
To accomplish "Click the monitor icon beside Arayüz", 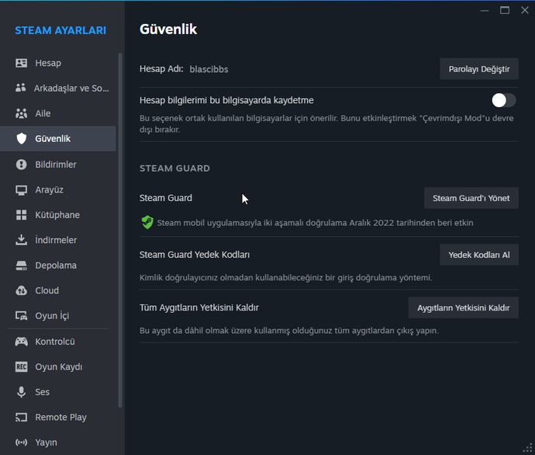I will (21, 190).
